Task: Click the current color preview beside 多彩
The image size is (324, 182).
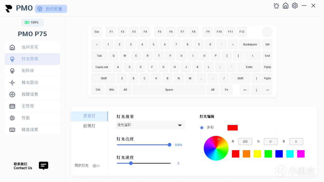Action: click(x=233, y=128)
